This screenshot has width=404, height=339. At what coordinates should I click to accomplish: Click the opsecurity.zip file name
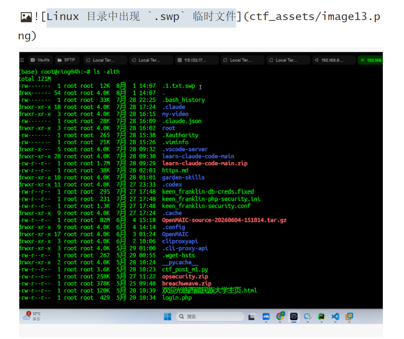tap(185, 277)
